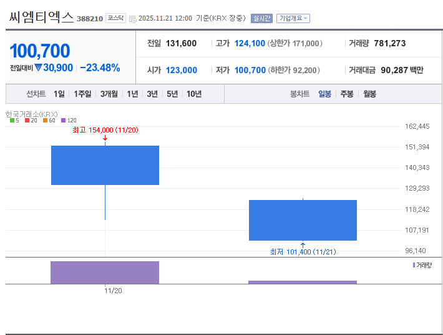Click the 거래량 value 781,273

[390, 43]
